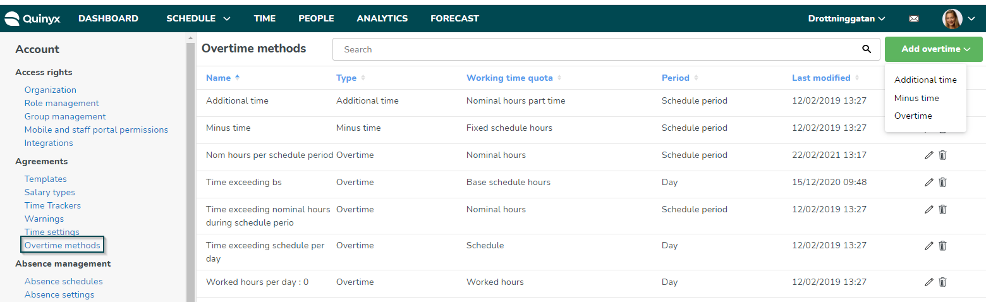This screenshot has width=986, height=302.
Task: Open the Forecast tab
Action: click(x=455, y=18)
